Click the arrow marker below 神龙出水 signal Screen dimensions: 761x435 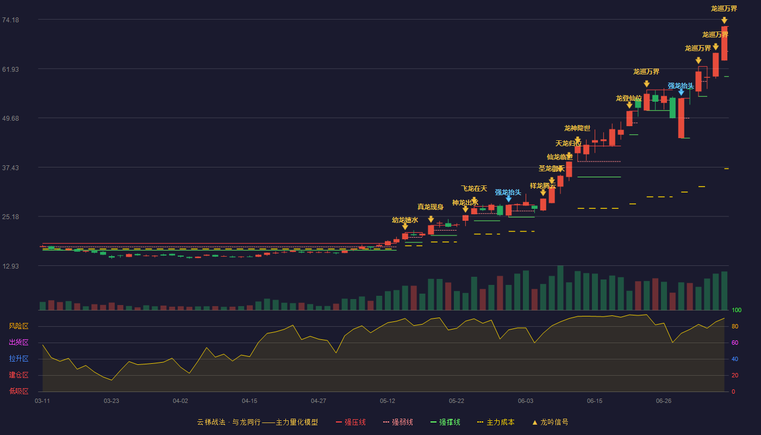[465, 209]
